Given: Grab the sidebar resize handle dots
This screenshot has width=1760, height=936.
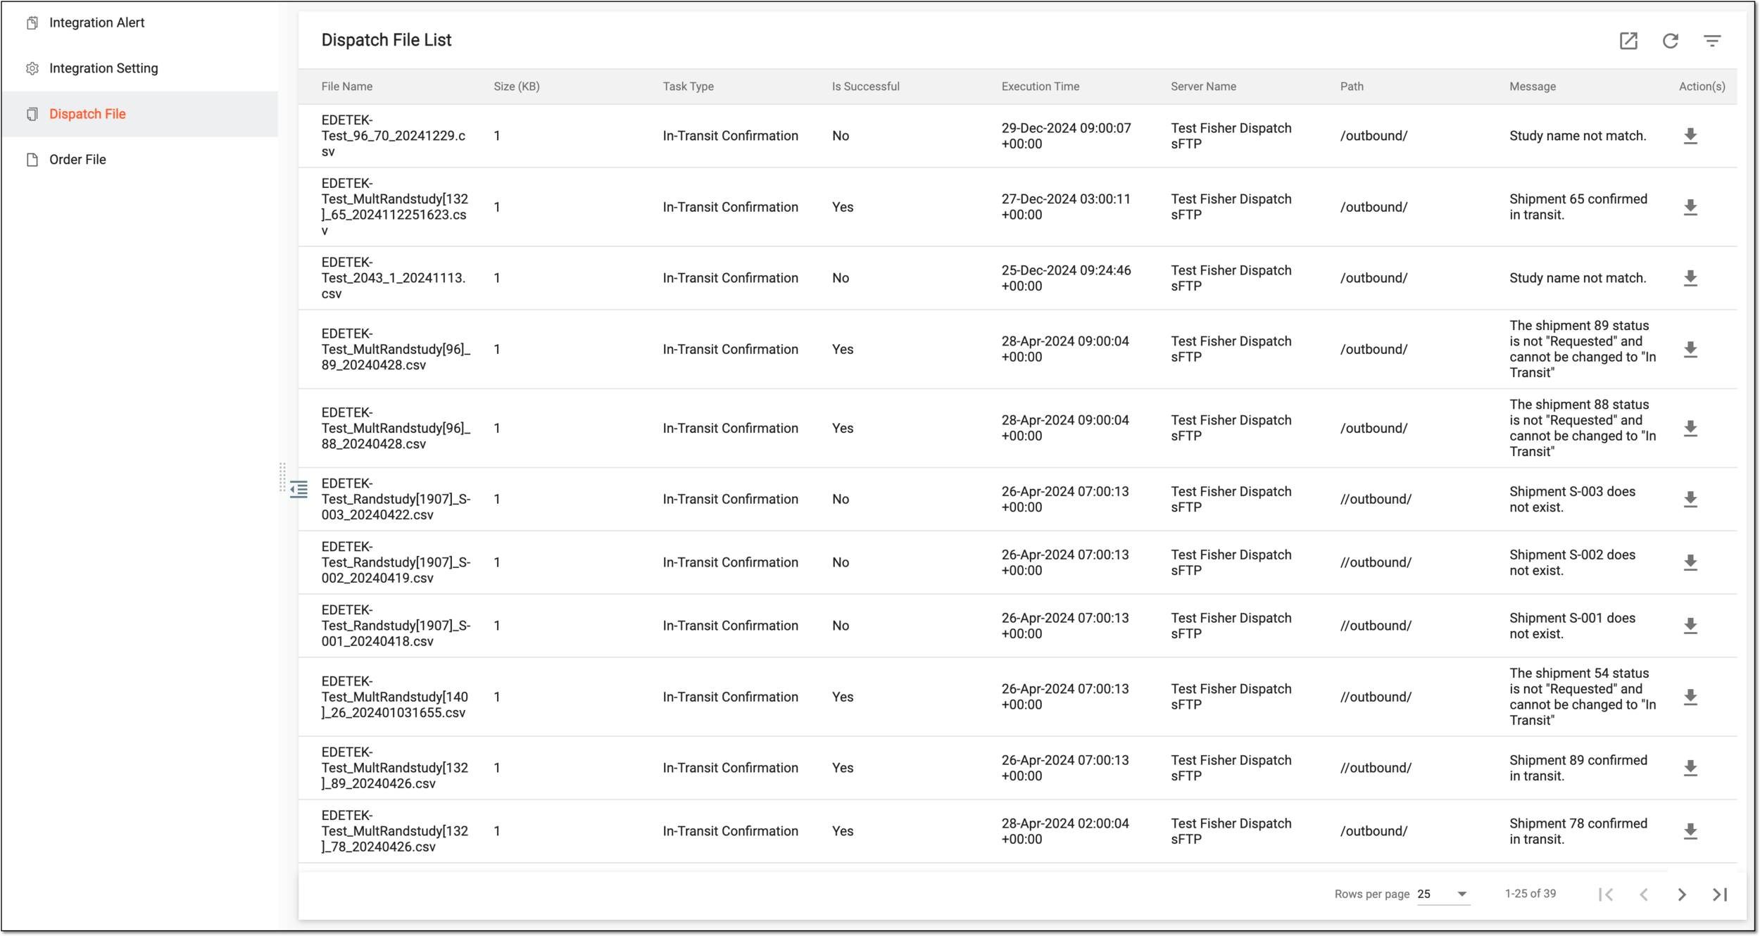Looking at the screenshot, I should click(x=282, y=477).
